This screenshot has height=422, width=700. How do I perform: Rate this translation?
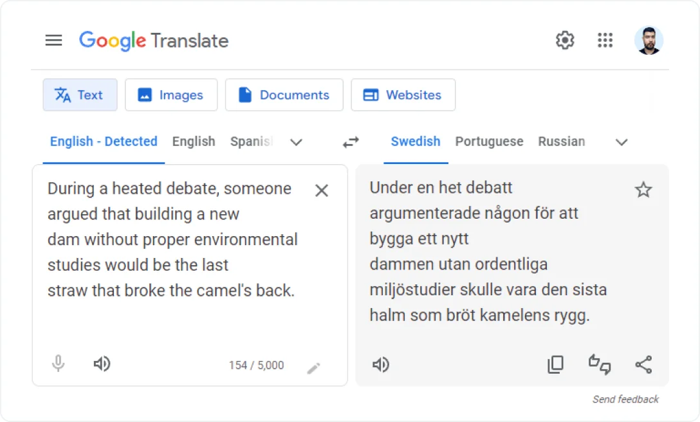(600, 365)
